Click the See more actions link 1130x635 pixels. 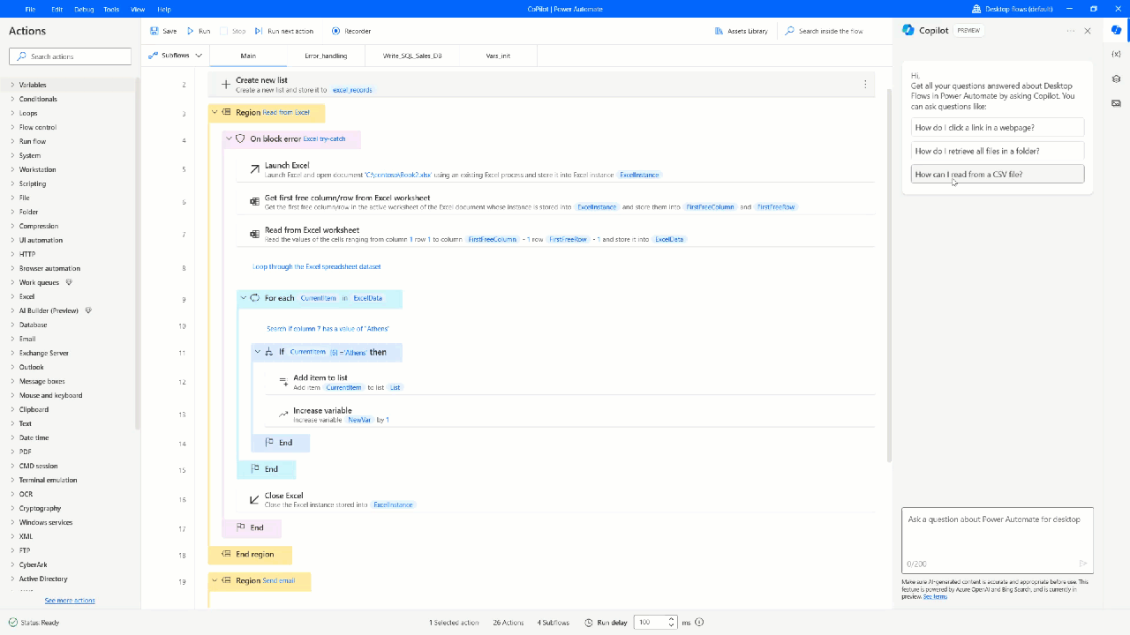tap(69, 600)
